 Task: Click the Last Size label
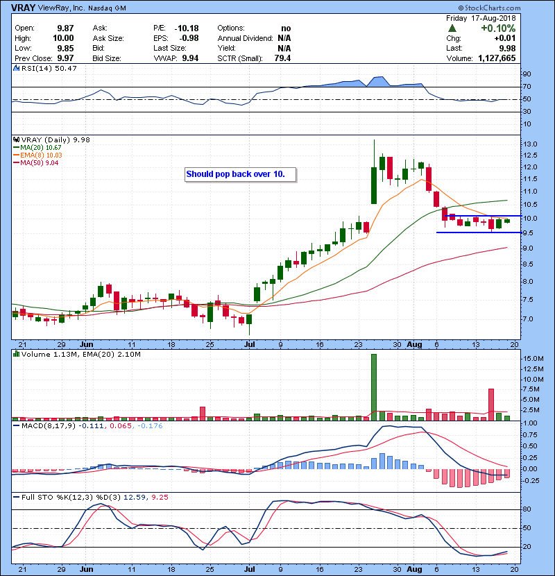[170, 48]
